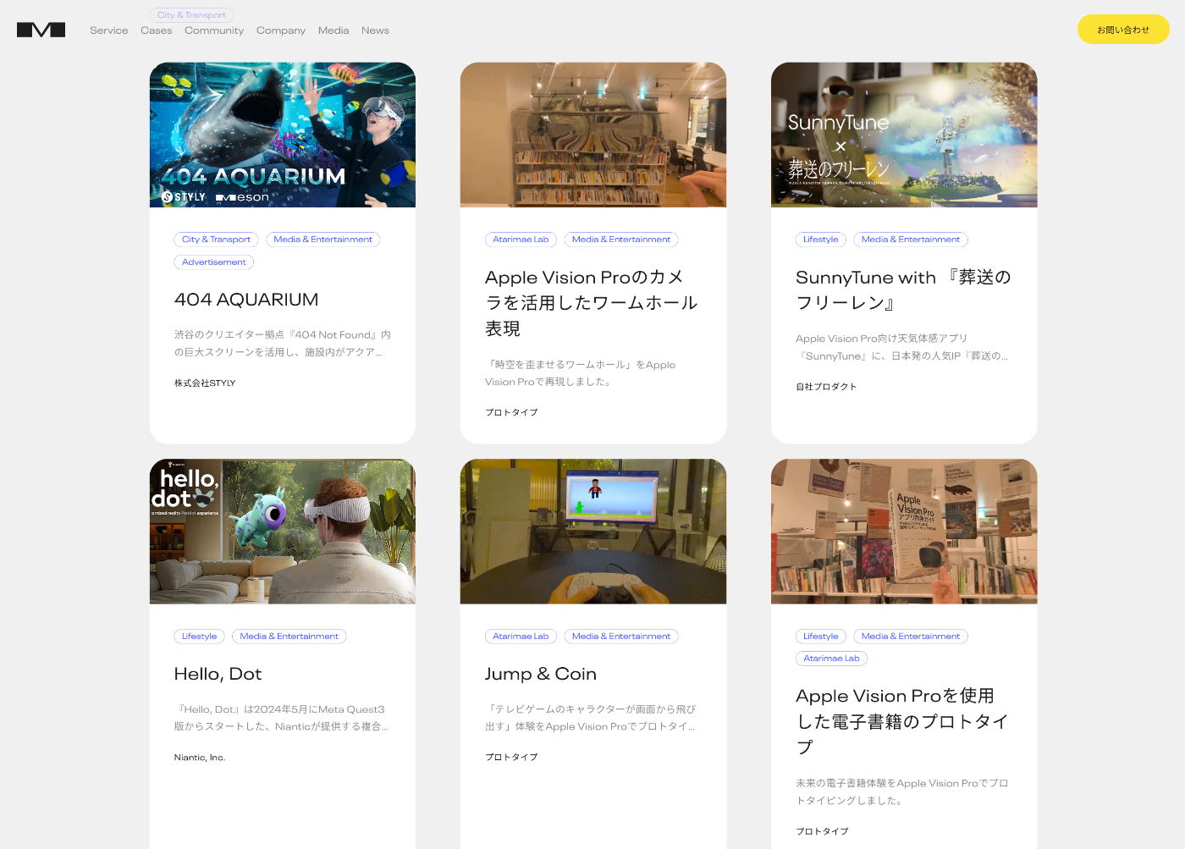
Task: Open the 404 AQUARIUM title link
Action: (x=246, y=300)
